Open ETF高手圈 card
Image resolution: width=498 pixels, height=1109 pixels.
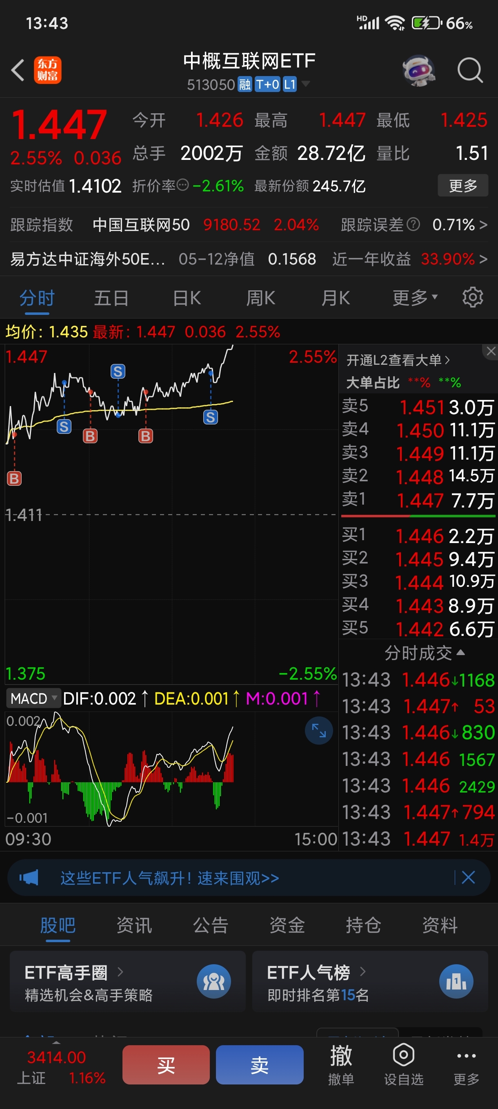tap(128, 981)
